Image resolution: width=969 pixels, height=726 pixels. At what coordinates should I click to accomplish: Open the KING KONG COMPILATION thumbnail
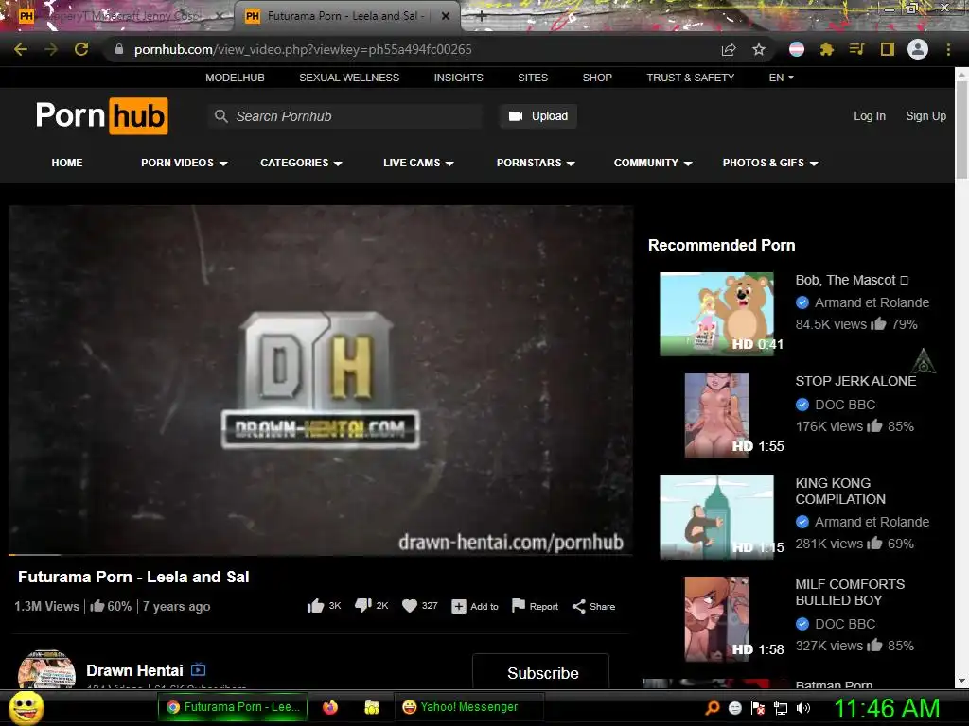[x=717, y=517]
